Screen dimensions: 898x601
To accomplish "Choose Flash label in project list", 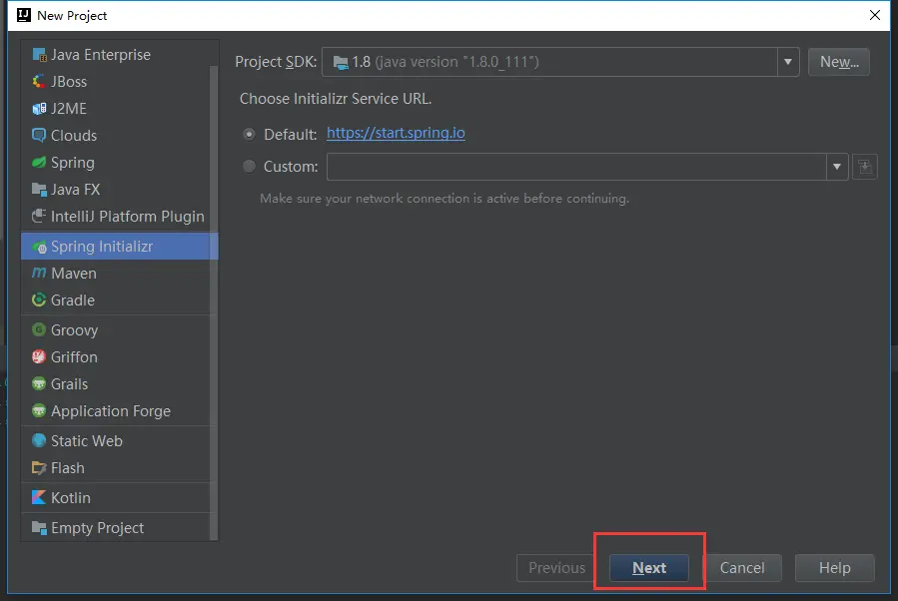I will pos(68,468).
